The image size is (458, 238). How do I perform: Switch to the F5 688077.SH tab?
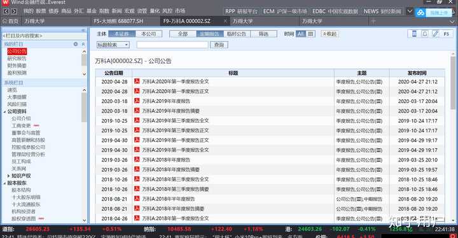click(x=118, y=21)
